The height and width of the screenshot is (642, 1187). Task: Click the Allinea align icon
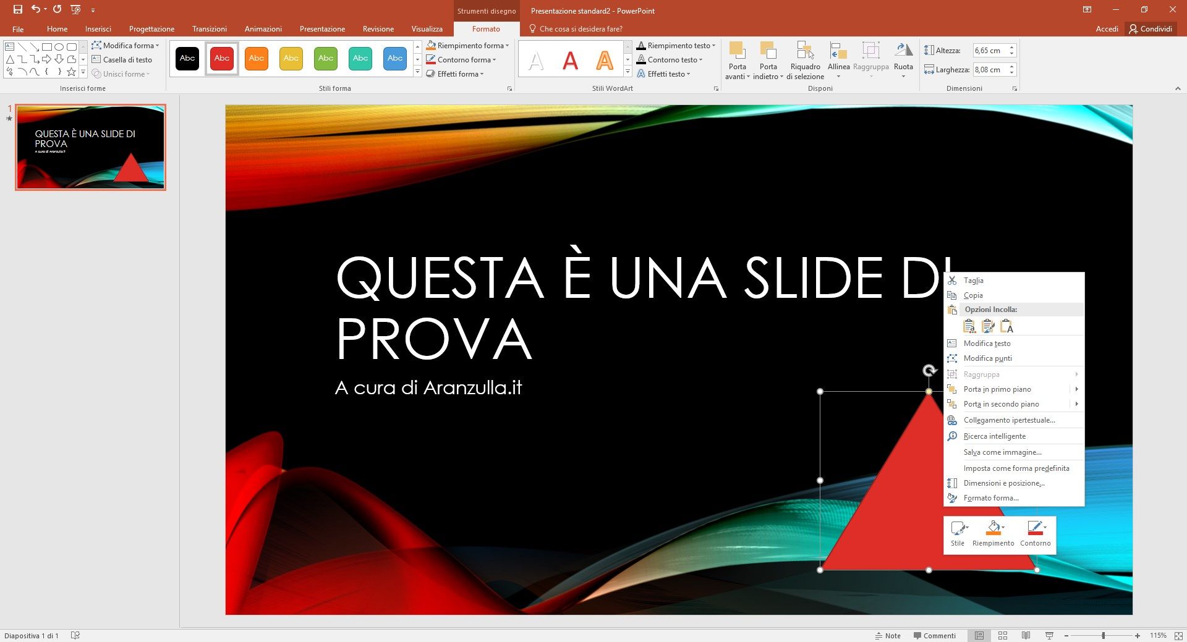[x=838, y=52]
